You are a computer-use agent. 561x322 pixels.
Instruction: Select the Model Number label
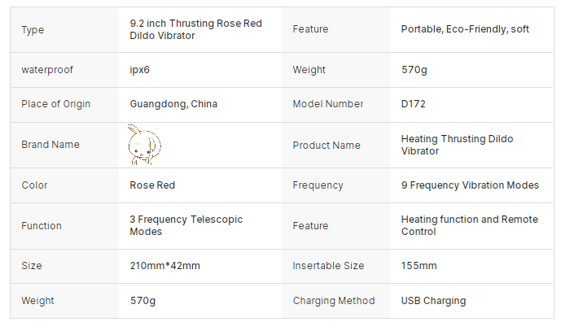tap(328, 104)
